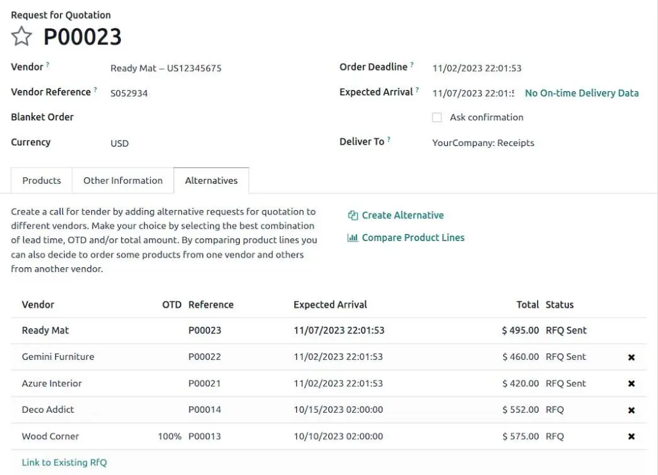Click the No On-time Delivery Data link

(x=582, y=93)
